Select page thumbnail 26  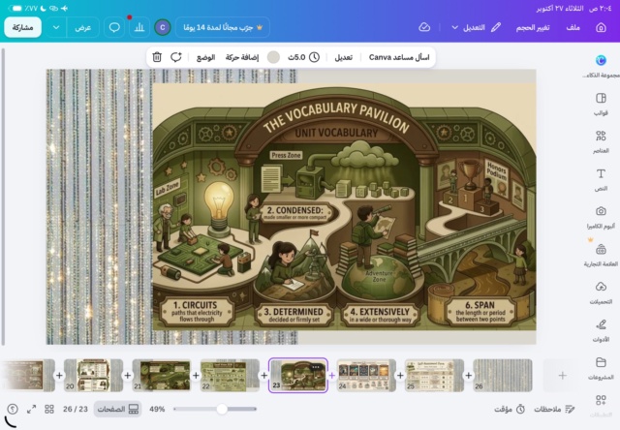503,375
